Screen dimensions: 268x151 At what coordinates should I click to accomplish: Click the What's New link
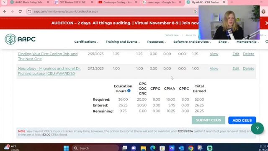tap(172, 35)
